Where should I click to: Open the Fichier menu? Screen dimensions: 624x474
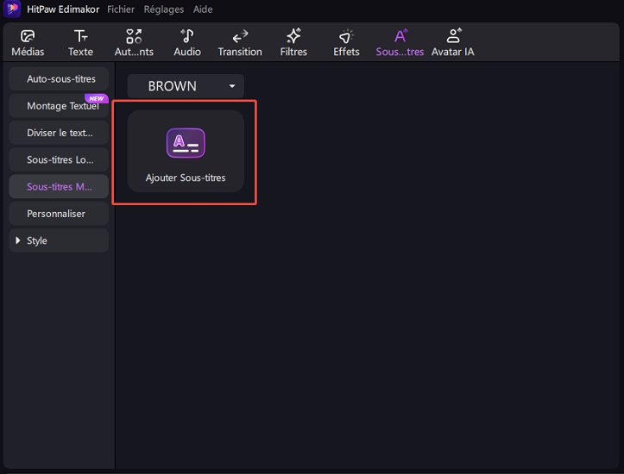point(121,9)
